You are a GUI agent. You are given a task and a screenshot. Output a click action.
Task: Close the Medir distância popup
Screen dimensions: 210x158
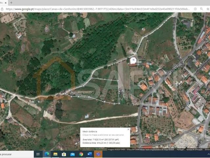[128, 129]
